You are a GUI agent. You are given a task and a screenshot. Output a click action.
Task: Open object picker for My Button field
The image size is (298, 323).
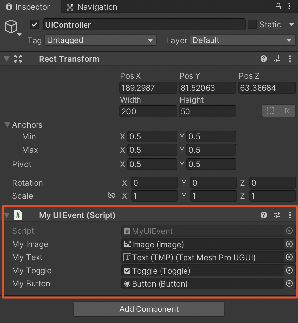tap(289, 284)
